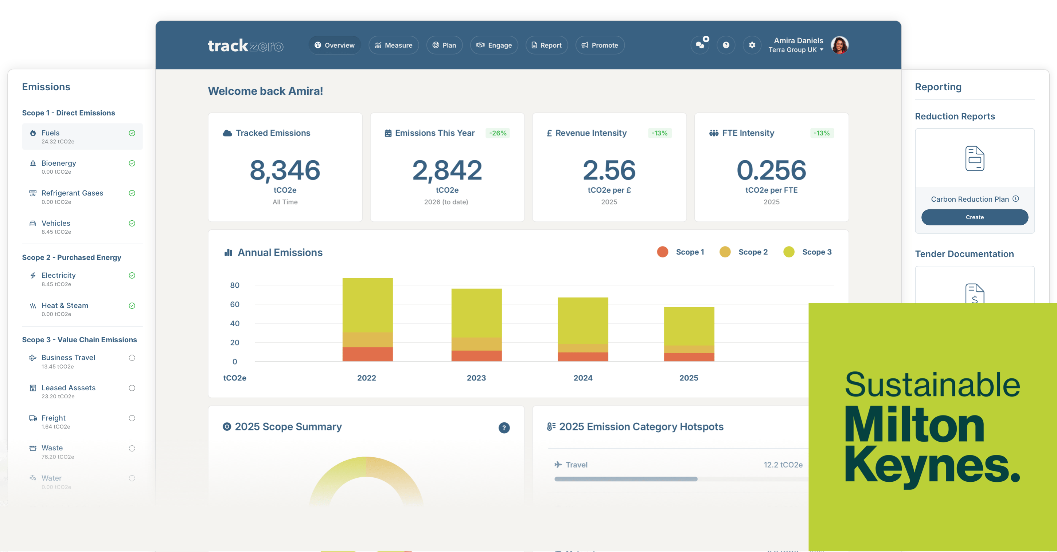Select the Engage tab

coord(494,45)
